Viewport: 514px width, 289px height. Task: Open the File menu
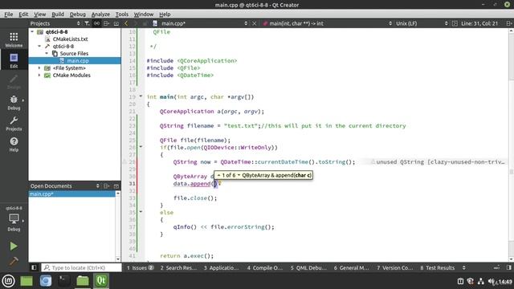tap(9, 14)
